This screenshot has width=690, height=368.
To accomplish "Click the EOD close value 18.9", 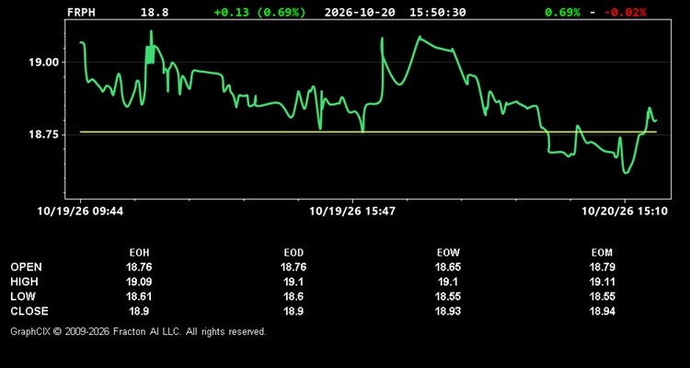I will (x=293, y=311).
